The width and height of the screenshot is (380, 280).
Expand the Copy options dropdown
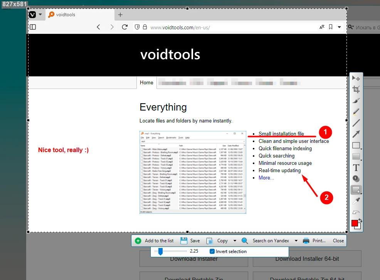235,241
